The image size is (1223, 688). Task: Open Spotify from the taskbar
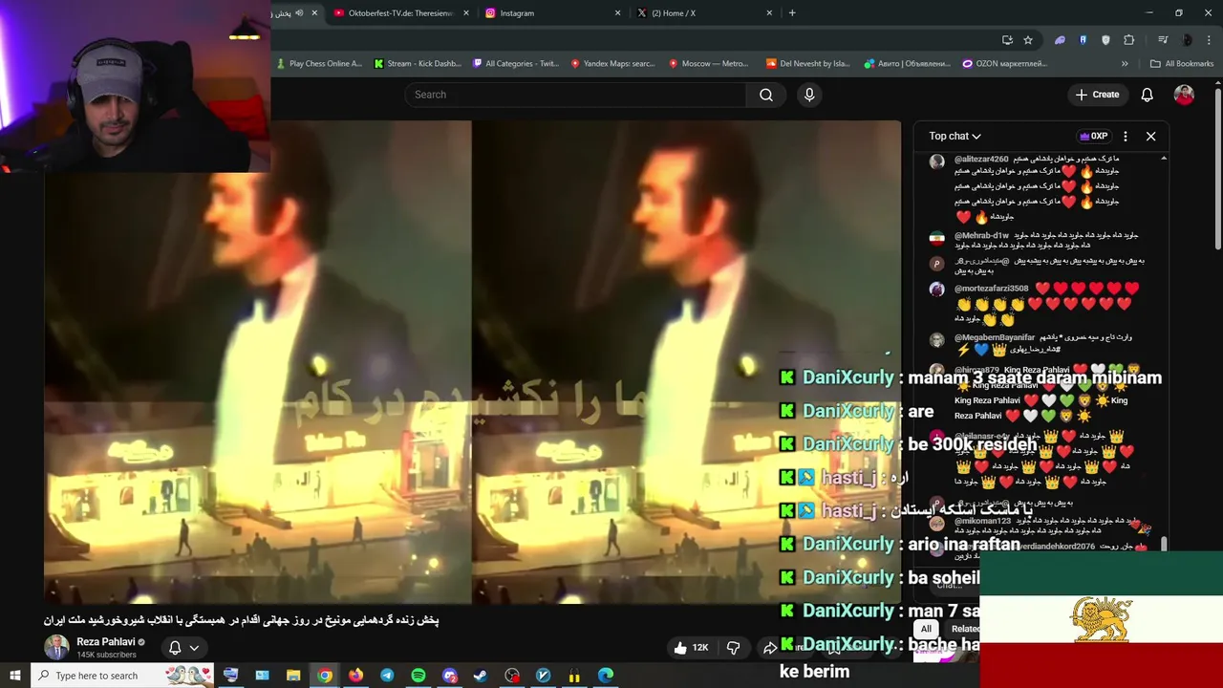418,676
